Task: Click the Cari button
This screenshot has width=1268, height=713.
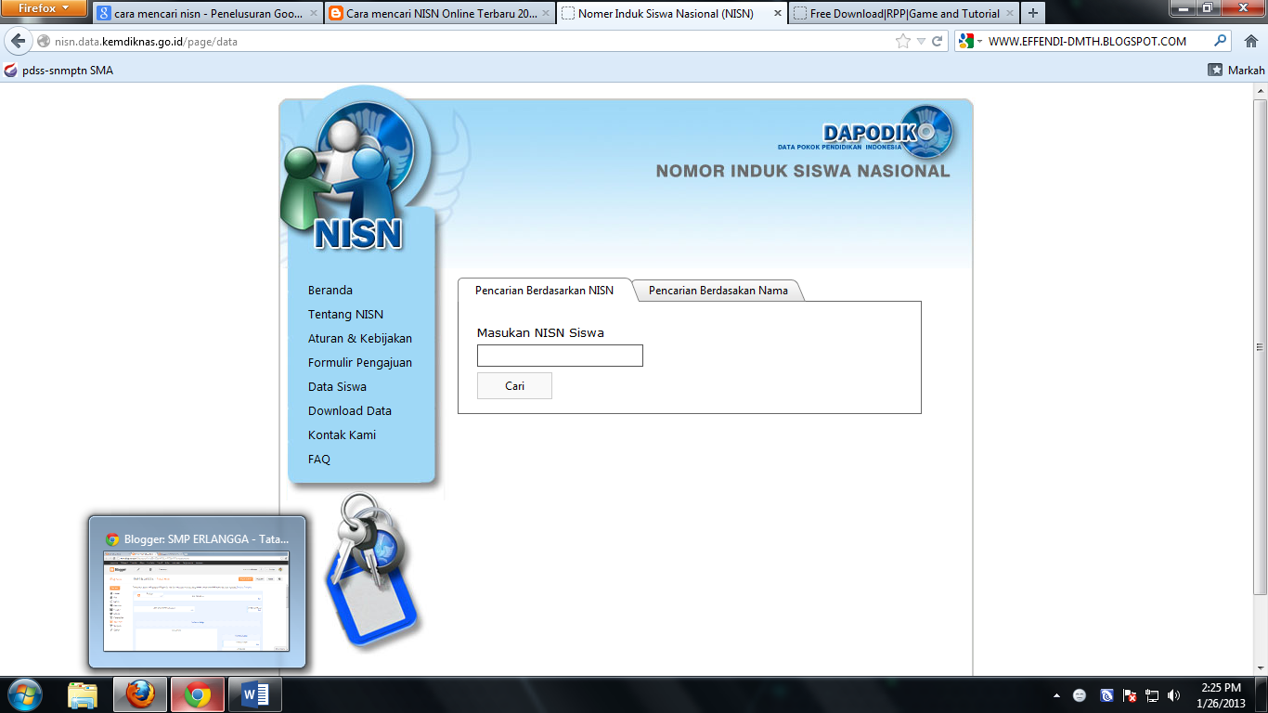Action: click(514, 385)
